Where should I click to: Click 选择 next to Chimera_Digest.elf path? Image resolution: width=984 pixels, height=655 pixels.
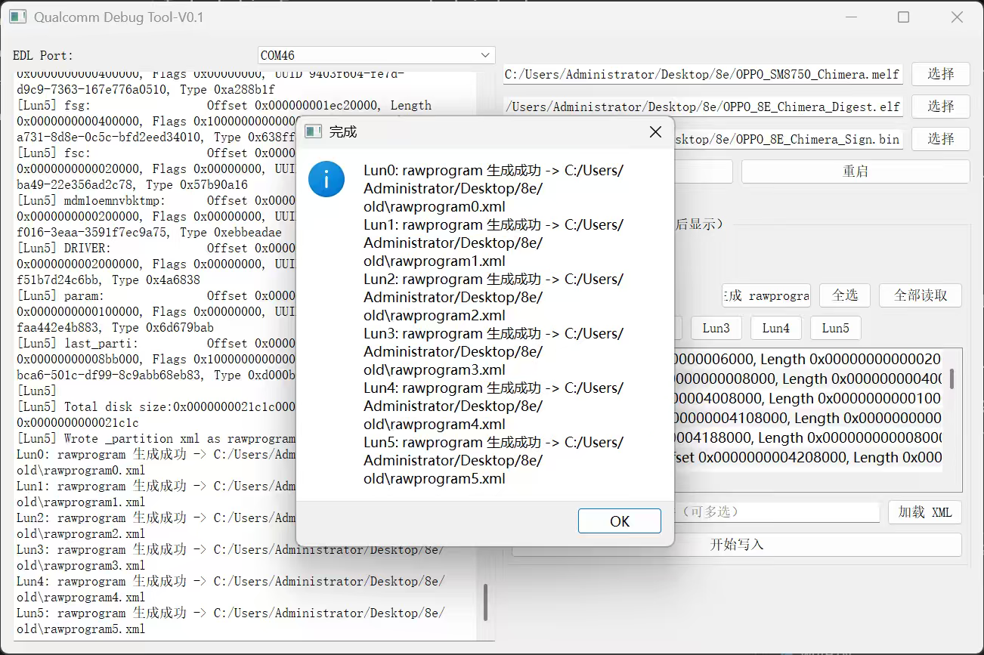(940, 107)
